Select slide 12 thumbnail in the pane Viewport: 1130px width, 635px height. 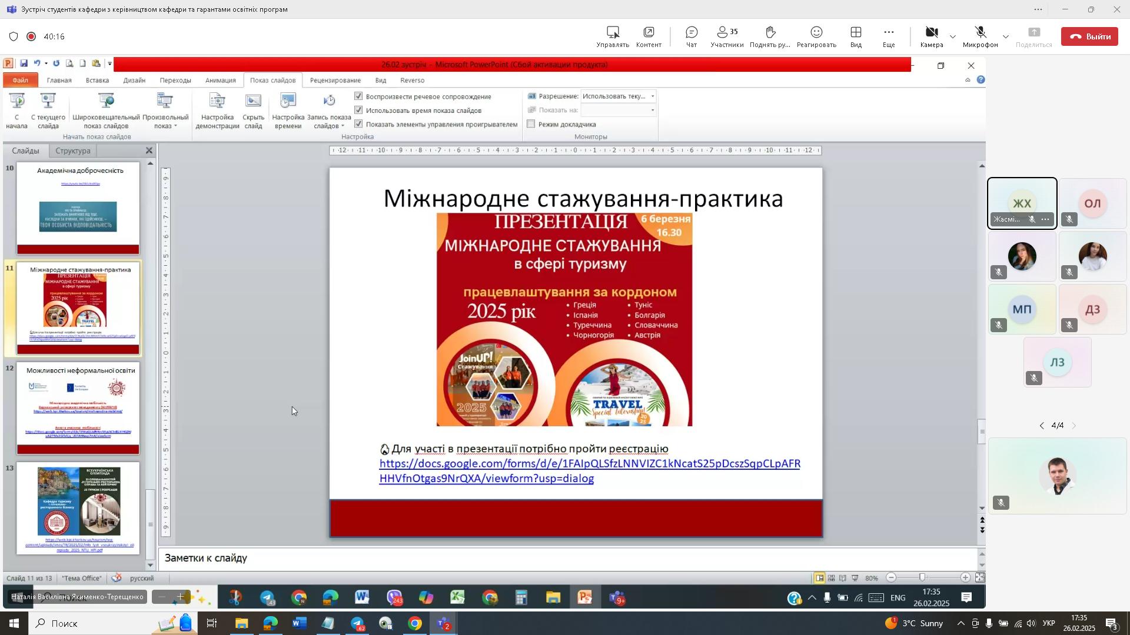tap(78, 408)
